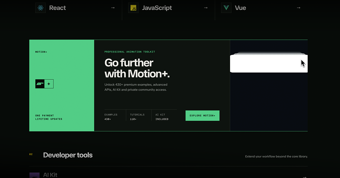The image size is (340, 178).
Task: Click the arrow on the JavaScript card
Action: coord(206,8)
